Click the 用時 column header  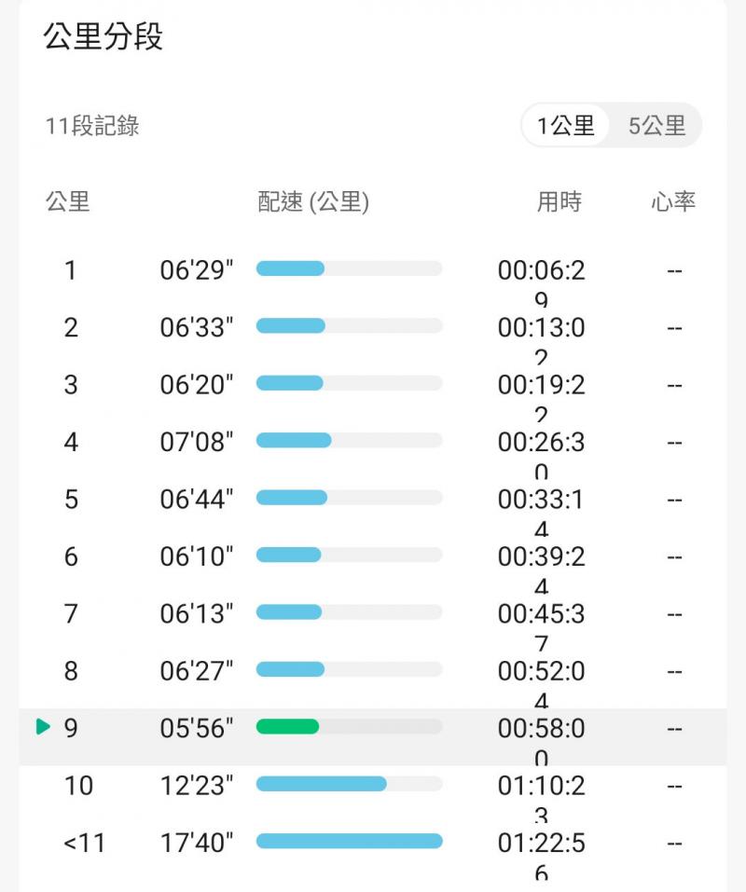point(559,201)
